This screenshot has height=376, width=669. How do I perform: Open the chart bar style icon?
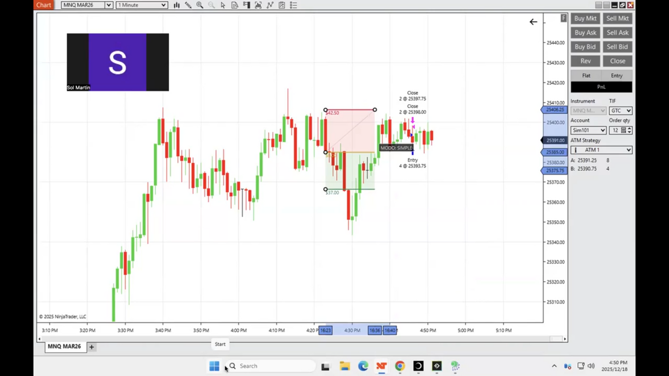coord(176,5)
